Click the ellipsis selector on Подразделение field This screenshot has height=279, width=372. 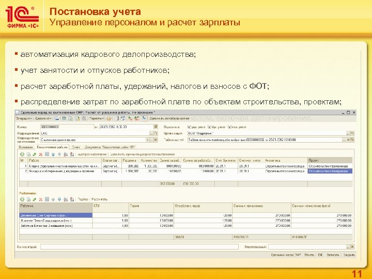(x=151, y=133)
